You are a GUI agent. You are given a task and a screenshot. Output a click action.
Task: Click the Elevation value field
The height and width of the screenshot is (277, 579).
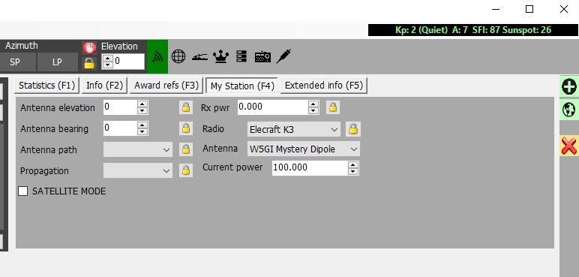pyautogui.click(x=129, y=62)
